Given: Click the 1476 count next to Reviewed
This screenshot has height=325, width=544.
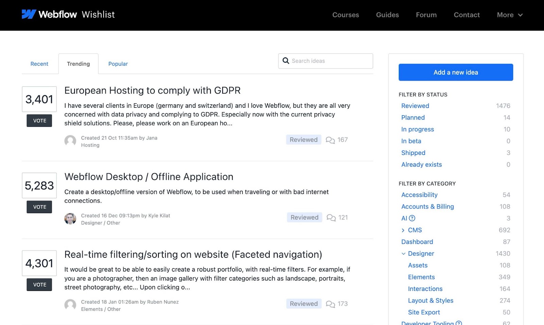Looking at the screenshot, I should [503, 106].
